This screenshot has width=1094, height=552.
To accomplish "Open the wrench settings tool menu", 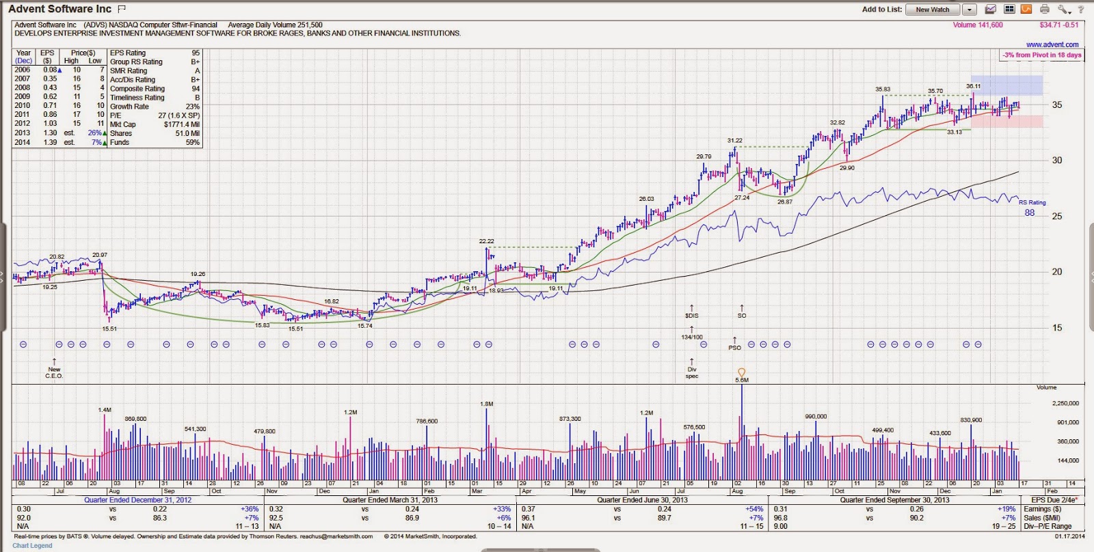I will 1063,10.
